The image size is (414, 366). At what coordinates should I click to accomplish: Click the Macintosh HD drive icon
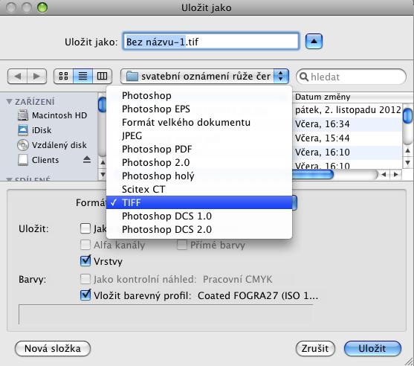click(23, 115)
